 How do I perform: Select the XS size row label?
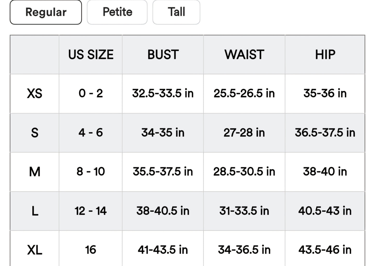[35, 94]
